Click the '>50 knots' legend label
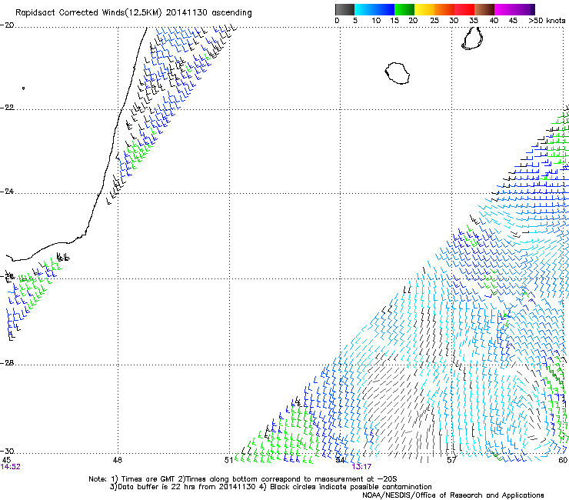569x500 pixels. point(547,21)
